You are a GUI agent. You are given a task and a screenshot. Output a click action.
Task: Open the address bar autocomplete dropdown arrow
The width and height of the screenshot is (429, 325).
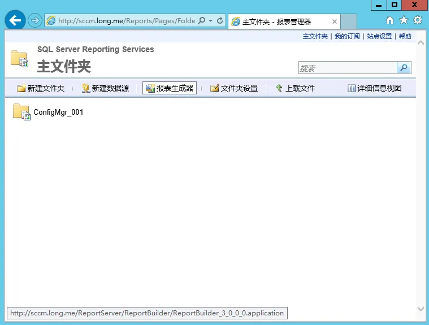(x=210, y=21)
